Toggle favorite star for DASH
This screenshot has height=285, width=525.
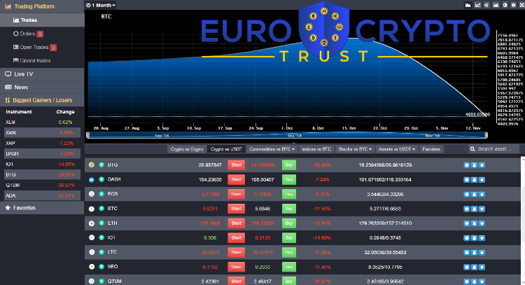coord(482,180)
